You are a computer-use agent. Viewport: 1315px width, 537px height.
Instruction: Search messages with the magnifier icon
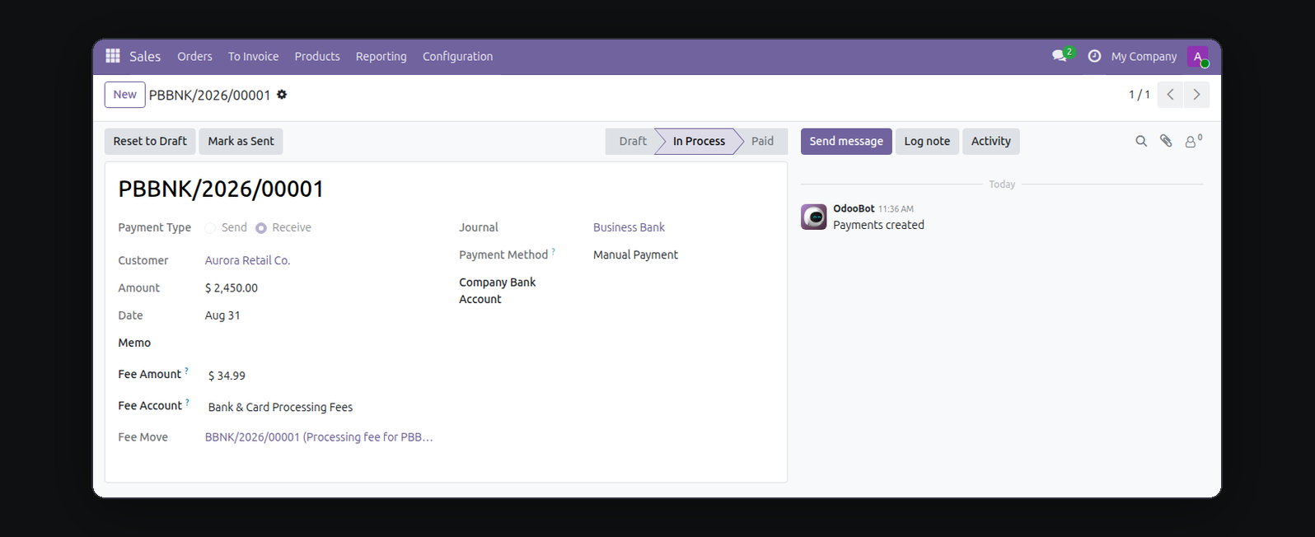(x=1141, y=141)
